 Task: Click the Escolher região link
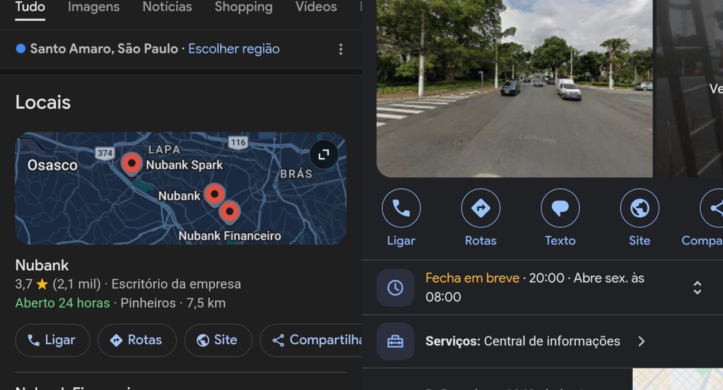click(234, 49)
